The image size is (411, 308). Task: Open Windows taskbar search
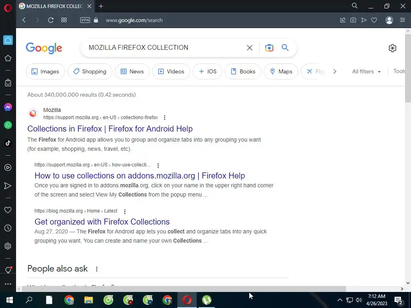point(29,300)
